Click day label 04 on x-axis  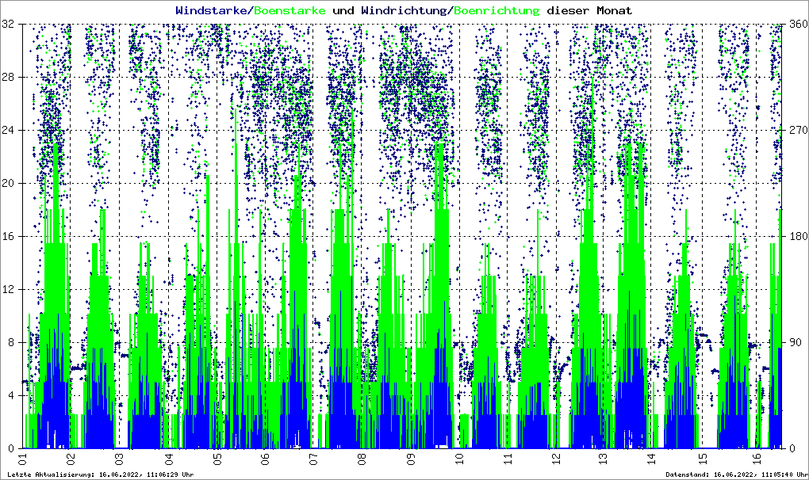[167, 457]
